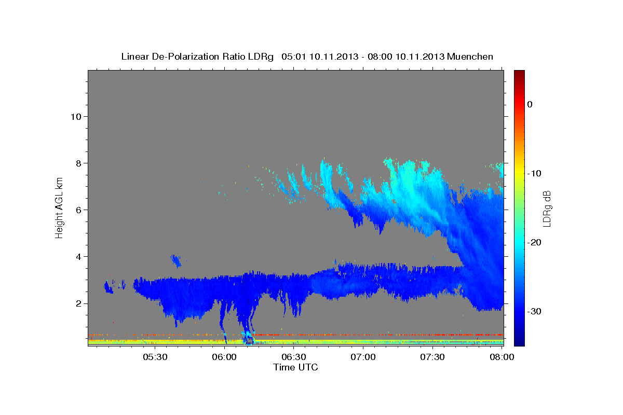This screenshot has height=415, width=623.
Task: Click the 'Time UTC' axis label
Action: (295, 367)
